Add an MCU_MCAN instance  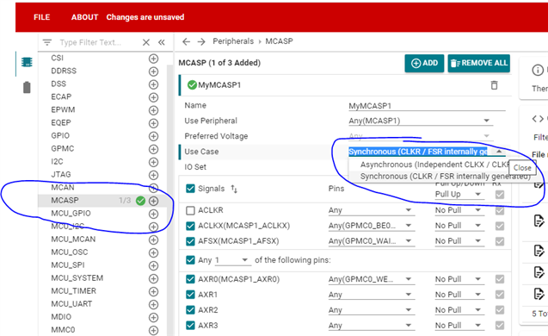click(153, 240)
